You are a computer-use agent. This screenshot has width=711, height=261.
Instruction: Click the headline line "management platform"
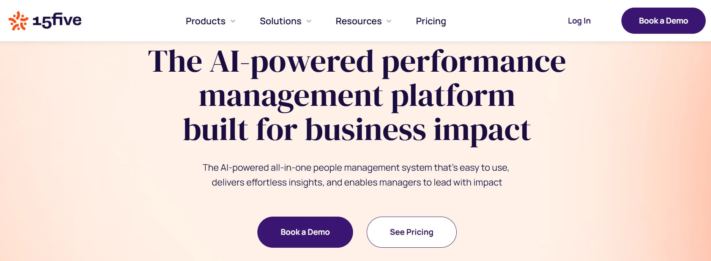click(357, 96)
